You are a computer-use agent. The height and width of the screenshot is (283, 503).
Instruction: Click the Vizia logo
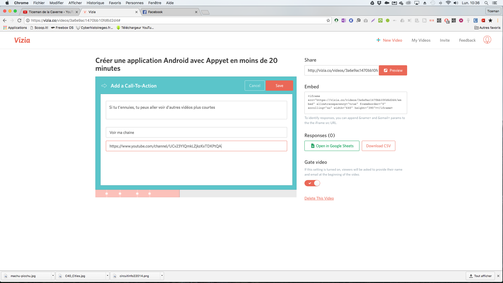[x=22, y=40]
